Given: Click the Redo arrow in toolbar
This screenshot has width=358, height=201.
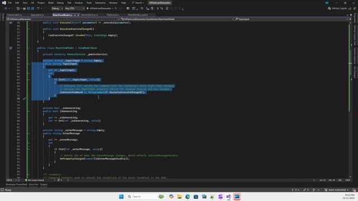Looking at the screenshot, I should (45, 8).
